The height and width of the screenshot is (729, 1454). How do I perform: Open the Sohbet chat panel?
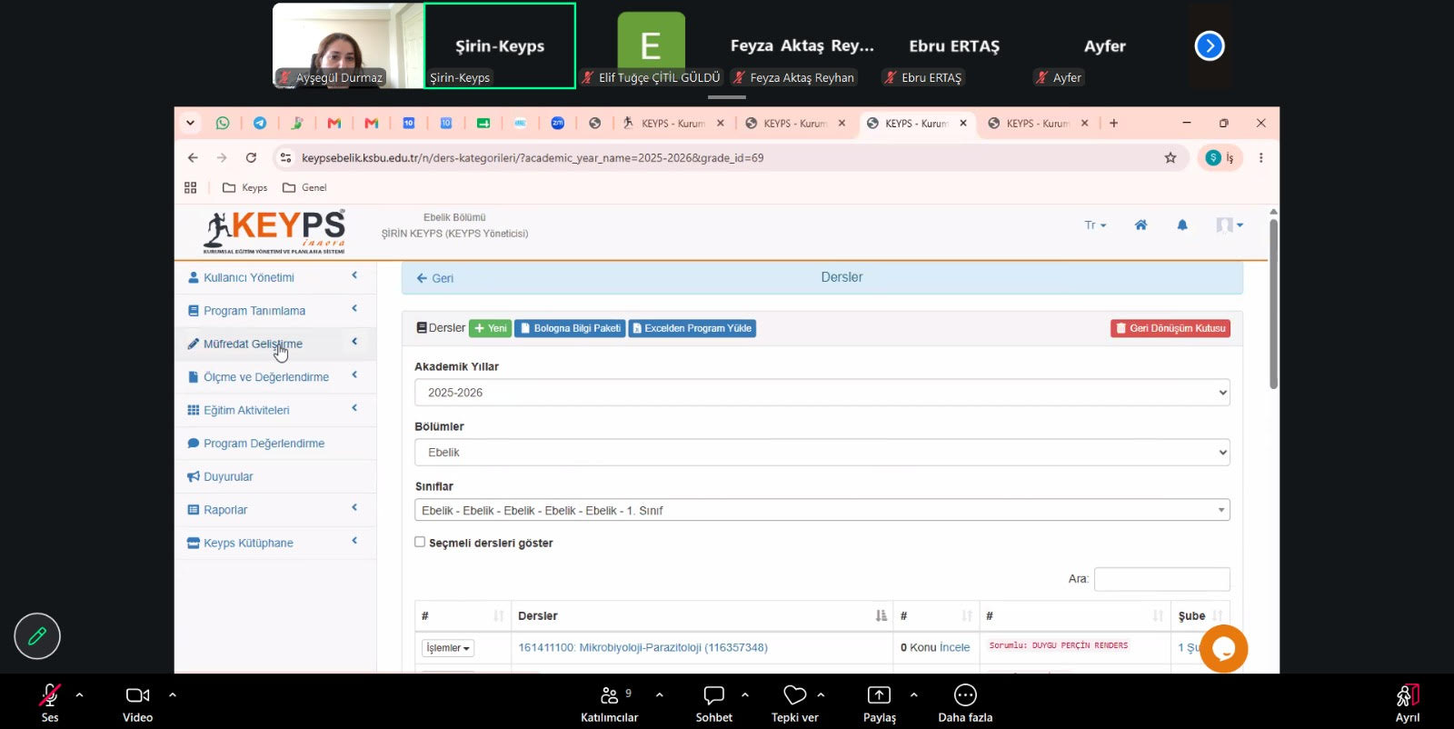coord(714,704)
